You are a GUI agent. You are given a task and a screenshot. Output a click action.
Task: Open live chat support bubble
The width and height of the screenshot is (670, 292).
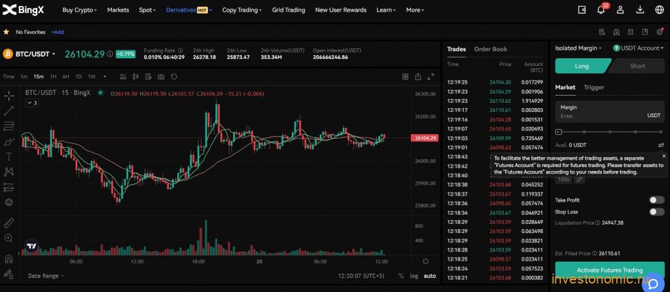click(x=654, y=282)
